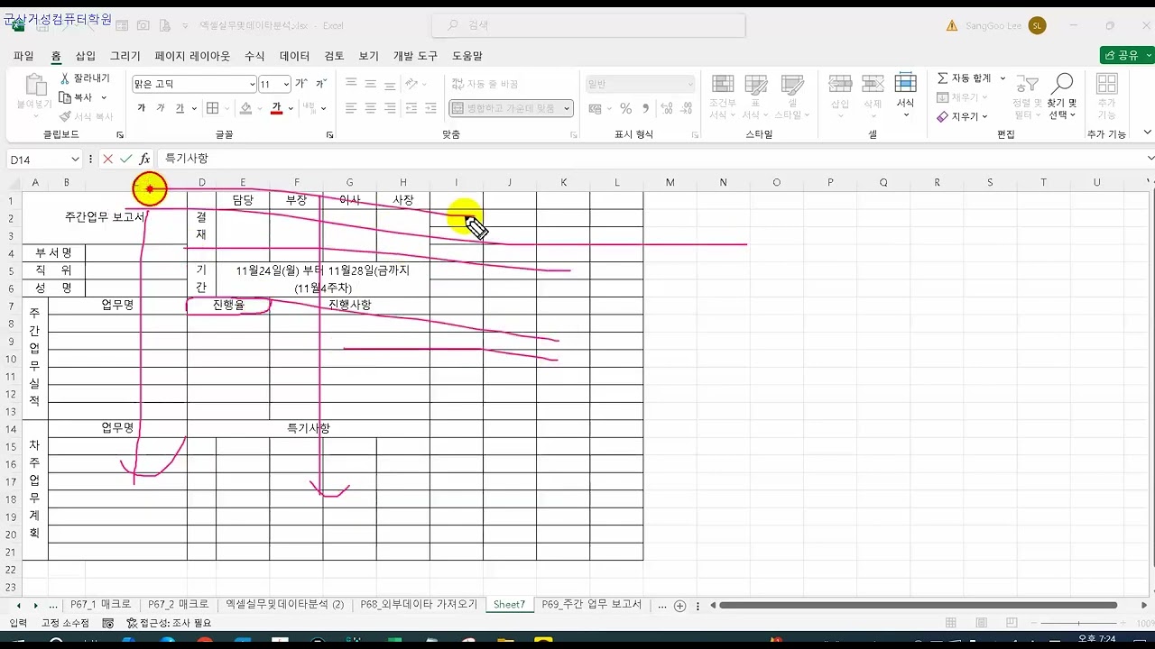
Task: Expand the Copy (복사) dropdown arrow
Action: point(104,97)
